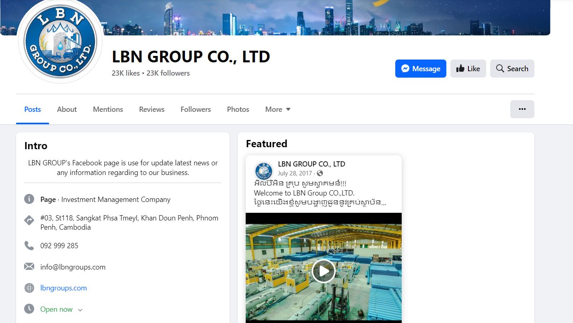Image resolution: width=573 pixels, height=323 pixels.
Task: Click the info@lbngroups.com email address
Action: (x=73, y=267)
